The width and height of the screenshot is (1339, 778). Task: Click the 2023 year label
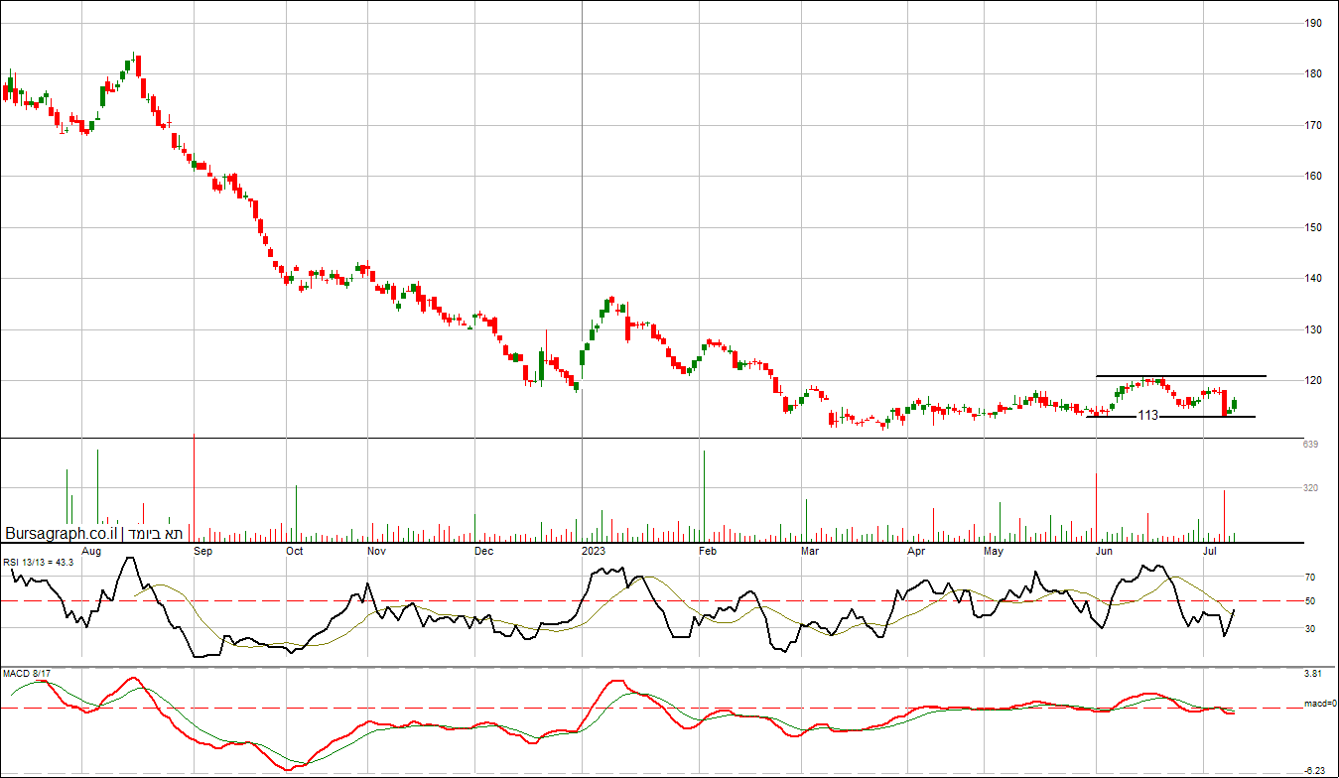[x=594, y=550]
